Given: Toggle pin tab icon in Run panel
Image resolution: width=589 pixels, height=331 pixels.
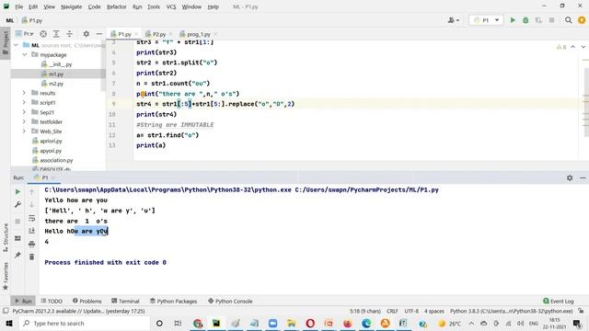Looking at the screenshot, I should click(x=17, y=256).
